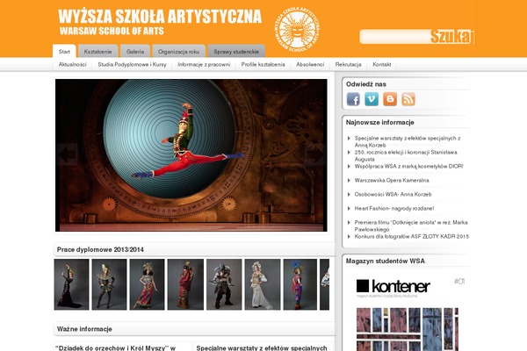The image size is (527, 351).
Task: Open first diploma thumbnail with black dress
Action: point(72,284)
